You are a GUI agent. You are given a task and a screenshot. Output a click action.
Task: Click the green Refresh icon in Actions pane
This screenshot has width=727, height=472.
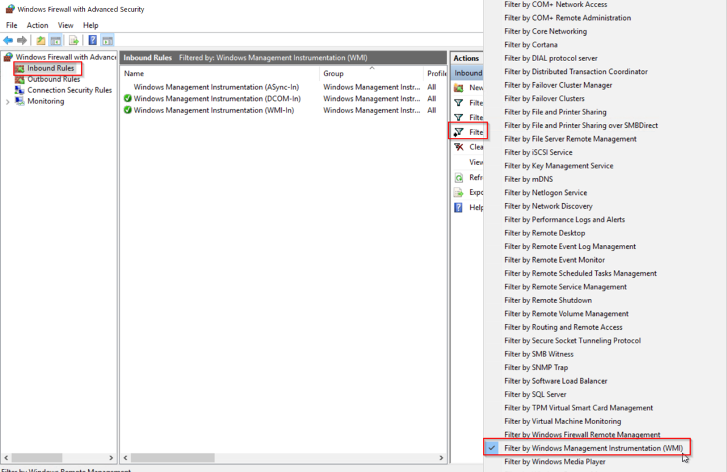pyautogui.click(x=459, y=178)
